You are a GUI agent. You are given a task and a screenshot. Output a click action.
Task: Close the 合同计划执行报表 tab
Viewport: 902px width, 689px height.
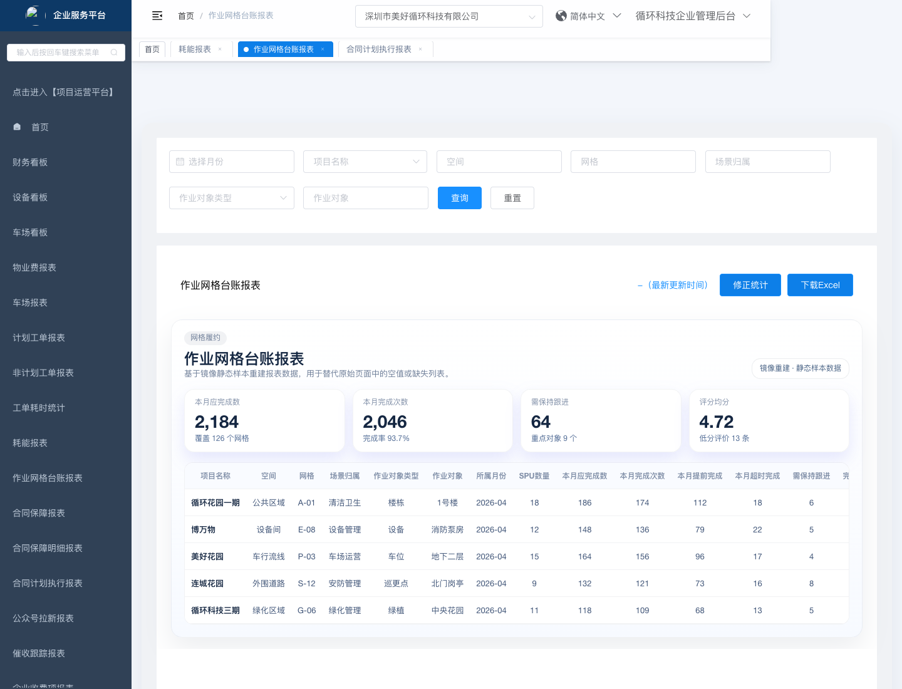[420, 49]
